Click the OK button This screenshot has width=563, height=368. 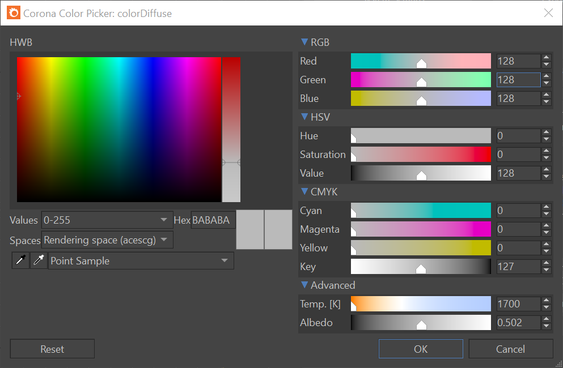(x=421, y=349)
